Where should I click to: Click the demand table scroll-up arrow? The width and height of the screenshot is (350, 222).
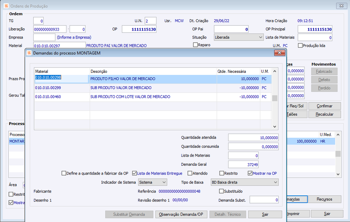(275, 72)
